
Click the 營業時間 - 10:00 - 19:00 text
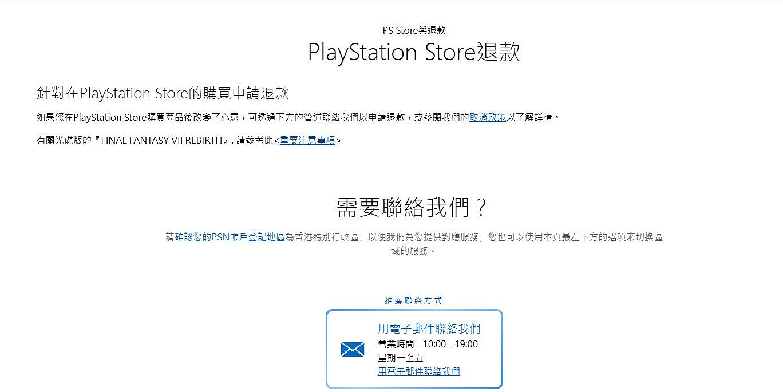[x=428, y=344]
